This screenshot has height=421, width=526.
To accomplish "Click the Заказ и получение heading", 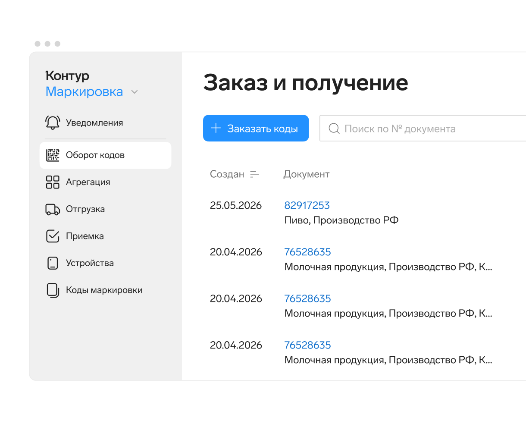I will [306, 82].
